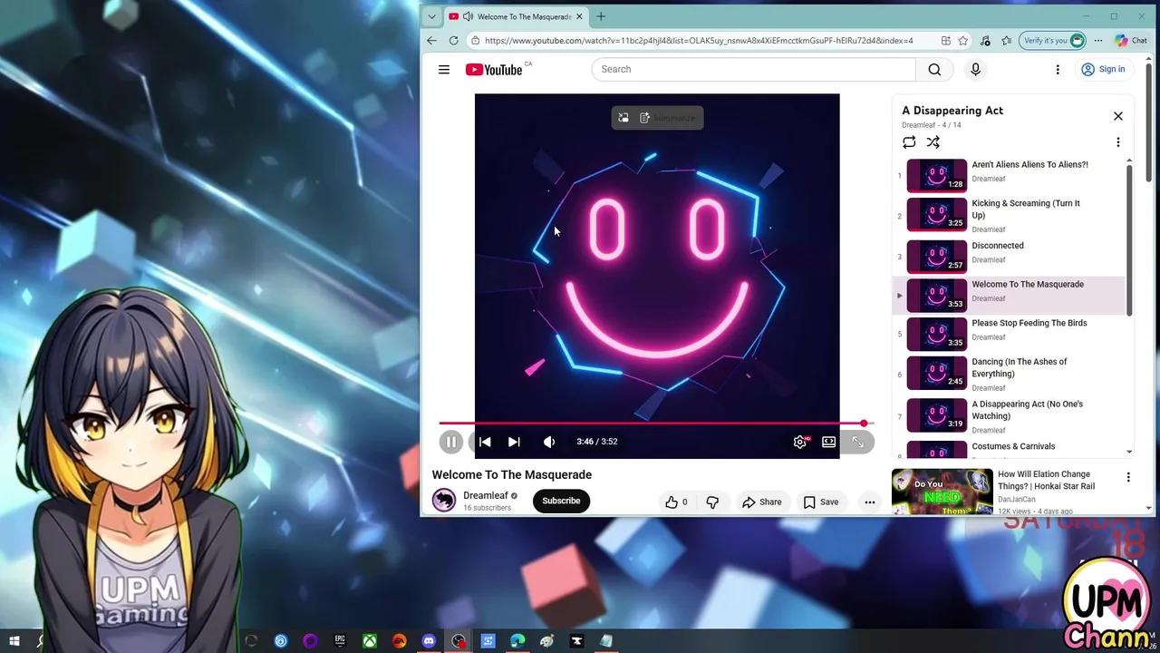1160x653 pixels.
Task: Click the Share button
Action: coord(761,502)
